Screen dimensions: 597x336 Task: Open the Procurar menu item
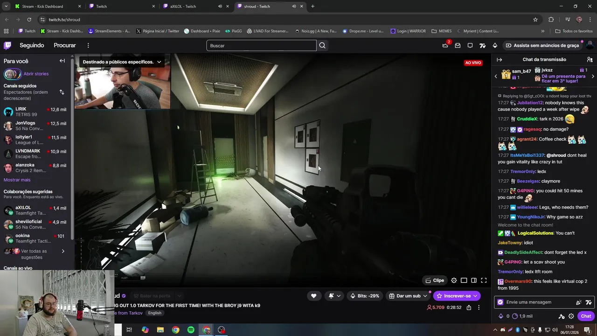(65, 45)
